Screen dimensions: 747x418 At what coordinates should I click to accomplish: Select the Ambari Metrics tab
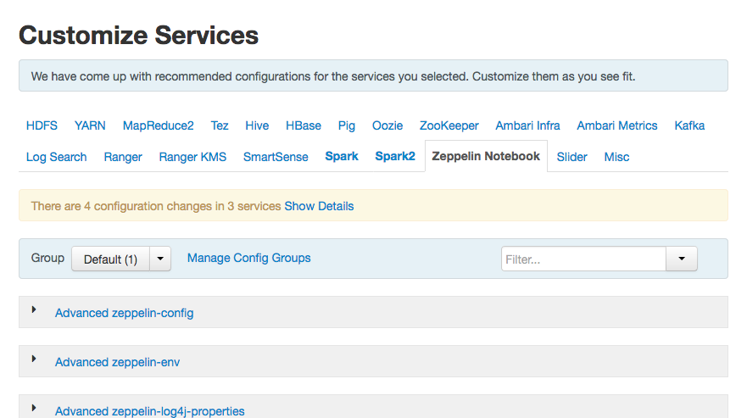[616, 125]
